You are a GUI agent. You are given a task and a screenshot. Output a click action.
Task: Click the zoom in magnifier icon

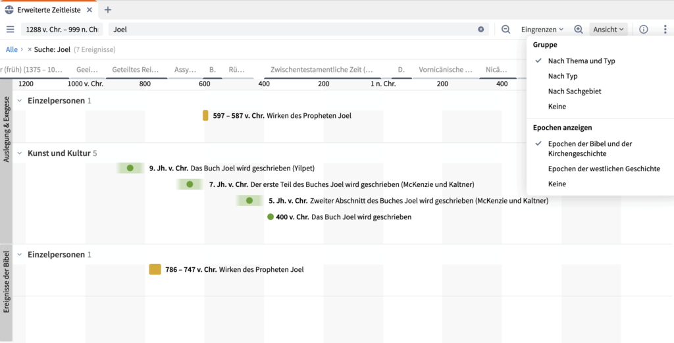click(x=579, y=30)
